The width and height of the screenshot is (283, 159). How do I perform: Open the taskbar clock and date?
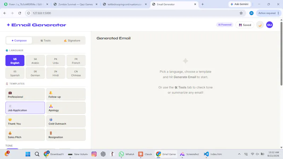[x=273, y=154]
